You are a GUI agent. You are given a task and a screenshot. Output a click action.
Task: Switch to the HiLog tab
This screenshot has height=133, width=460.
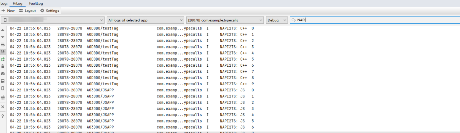17,3
